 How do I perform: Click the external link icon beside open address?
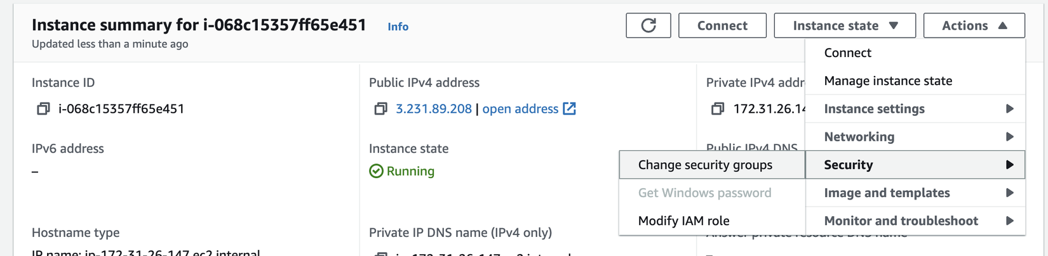(570, 109)
